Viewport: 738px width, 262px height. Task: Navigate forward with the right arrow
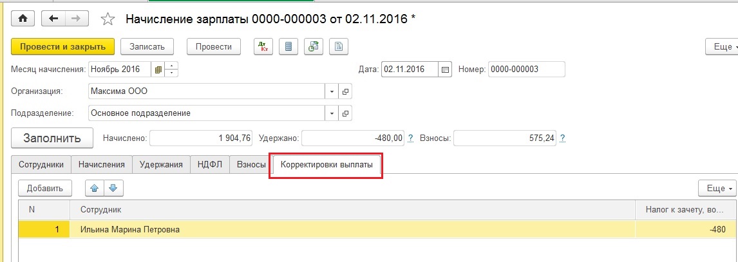(x=75, y=19)
